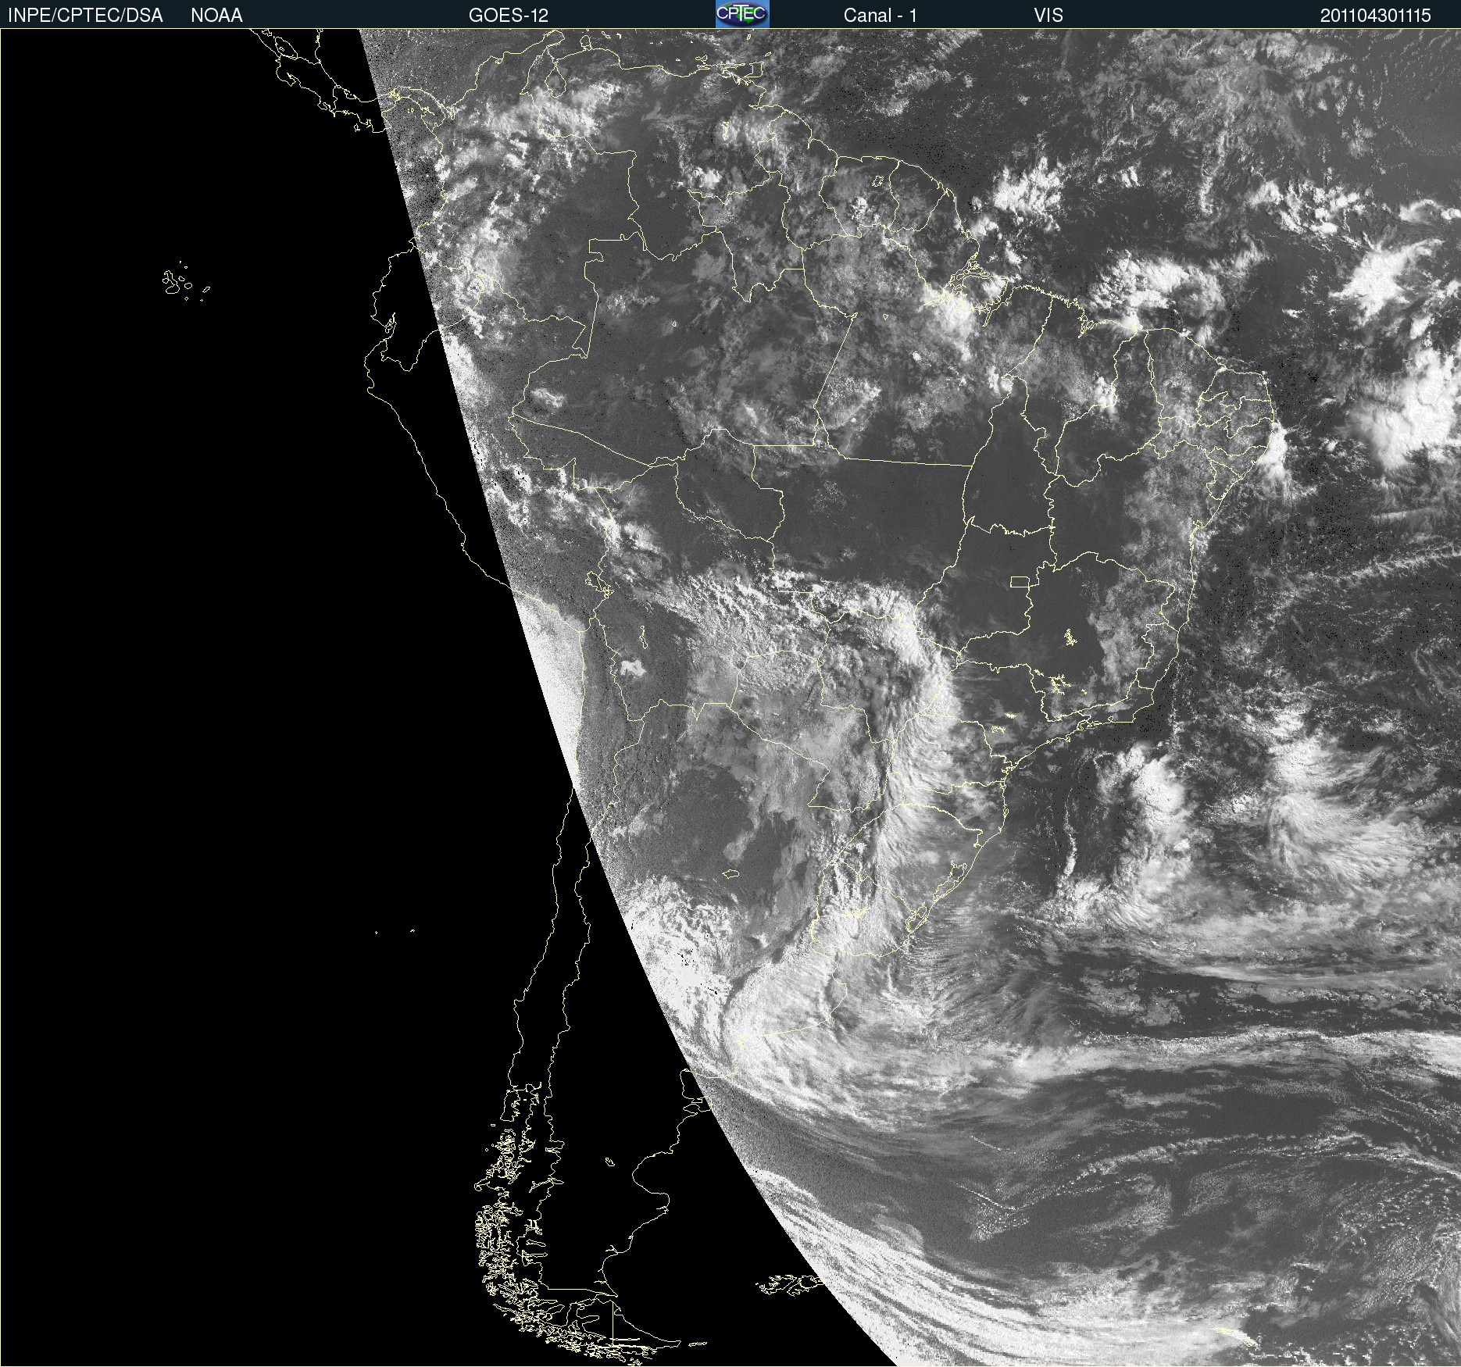The width and height of the screenshot is (1461, 1367).
Task: Click the GOES-12 satellite label
Action: (509, 16)
